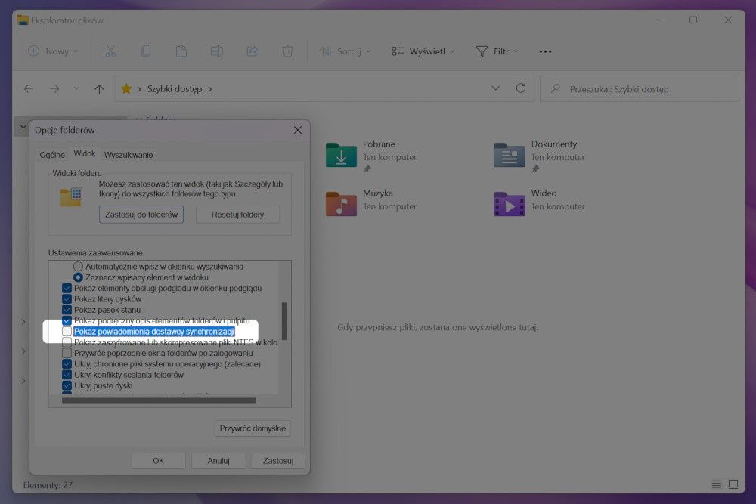The height and width of the screenshot is (504, 756).
Task: Click the Delete trash icon
Action: point(287,51)
